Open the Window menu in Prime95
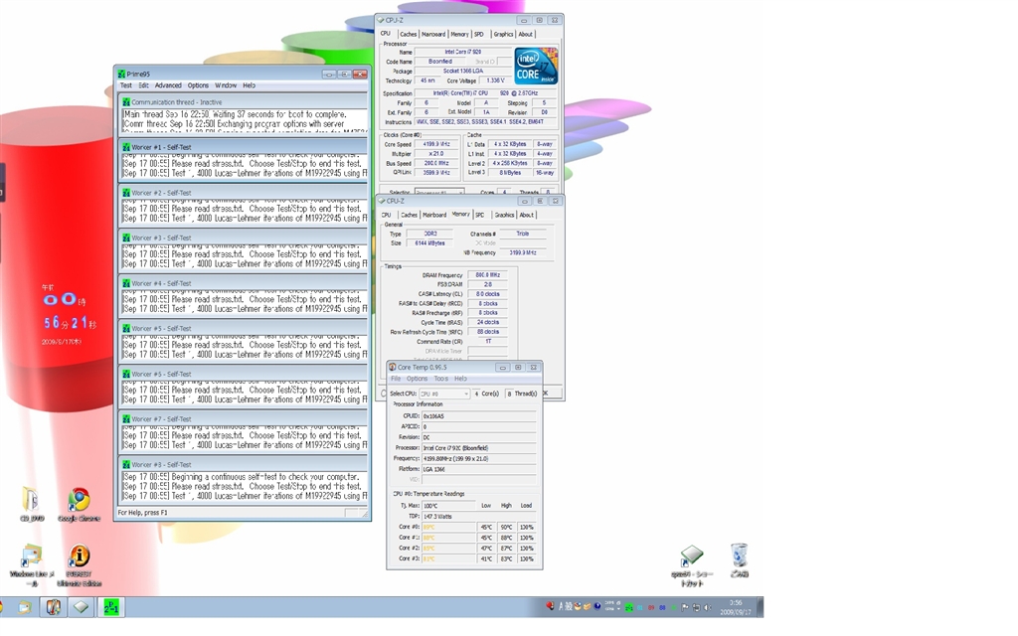This screenshot has height=636, width=1018. 226,85
